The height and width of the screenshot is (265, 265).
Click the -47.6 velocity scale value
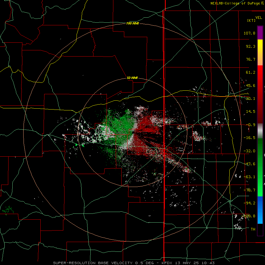(249, 164)
